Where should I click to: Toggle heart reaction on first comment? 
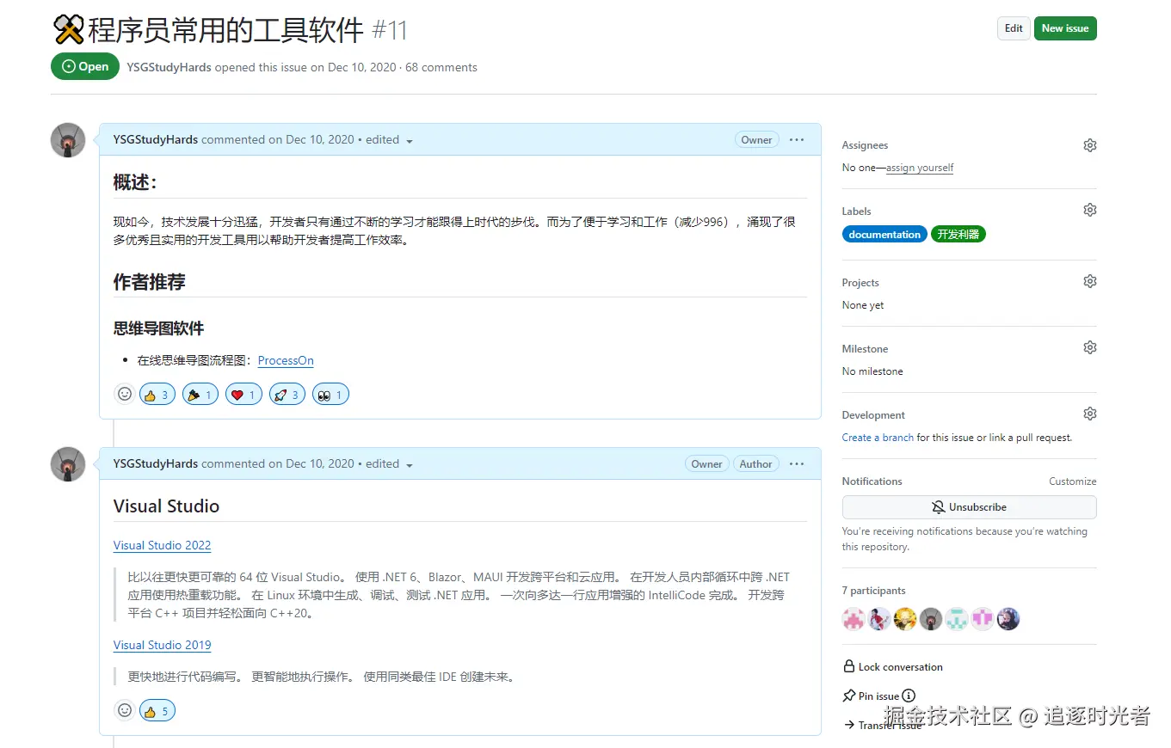click(x=243, y=395)
